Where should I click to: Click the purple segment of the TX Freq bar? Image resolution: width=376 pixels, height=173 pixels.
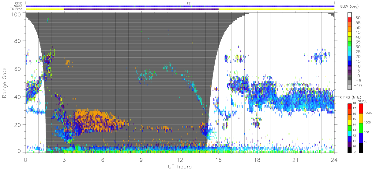[x=141, y=9]
